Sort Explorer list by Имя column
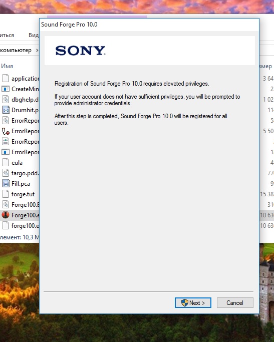The image size is (274, 342). (x=7, y=66)
